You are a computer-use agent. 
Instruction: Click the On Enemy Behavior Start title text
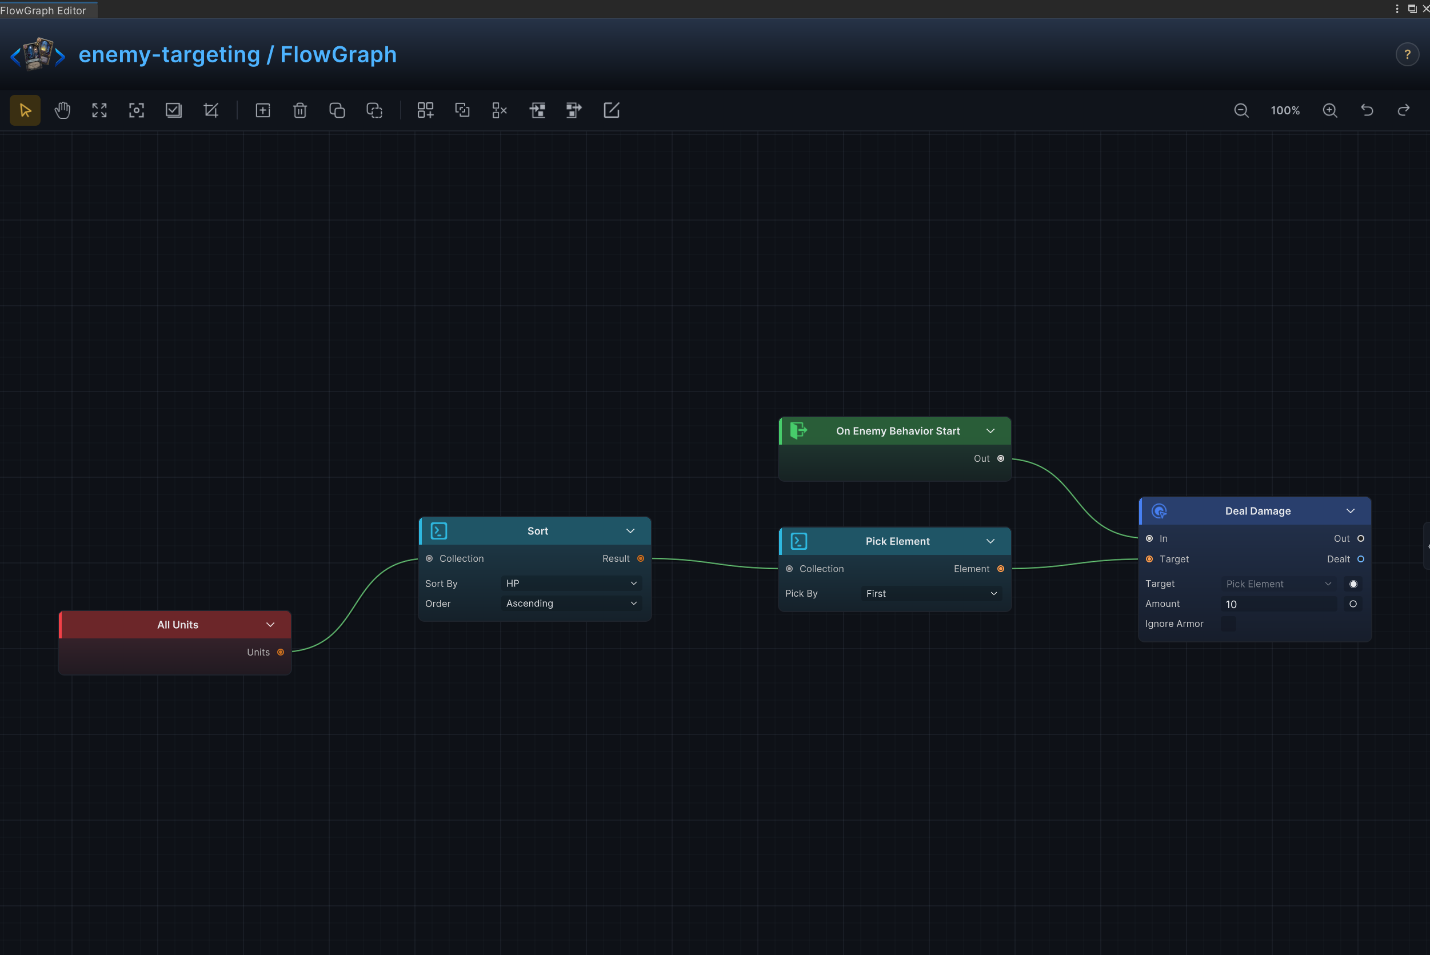click(898, 430)
